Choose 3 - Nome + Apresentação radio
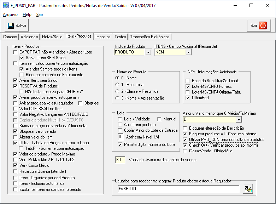Screen dimensions: 276x204 (x=117, y=98)
